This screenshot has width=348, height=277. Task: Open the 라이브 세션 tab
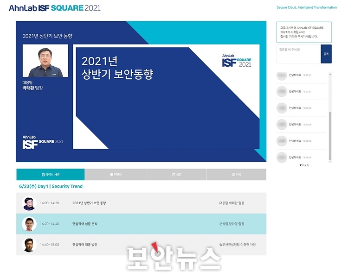51,175
